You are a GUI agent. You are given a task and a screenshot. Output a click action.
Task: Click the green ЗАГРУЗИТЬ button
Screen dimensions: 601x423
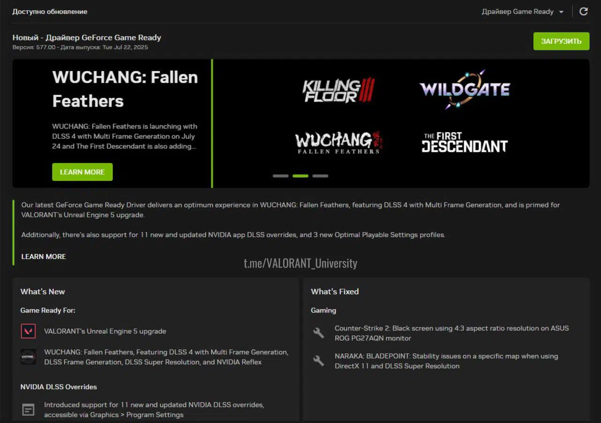tap(561, 41)
